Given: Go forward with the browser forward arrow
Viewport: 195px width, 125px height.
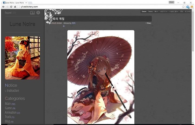Looking at the screenshot, I should (x=7, y=7).
